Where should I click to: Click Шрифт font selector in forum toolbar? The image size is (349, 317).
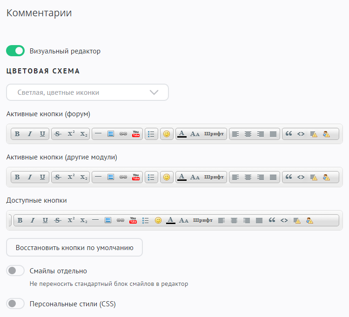click(214, 134)
